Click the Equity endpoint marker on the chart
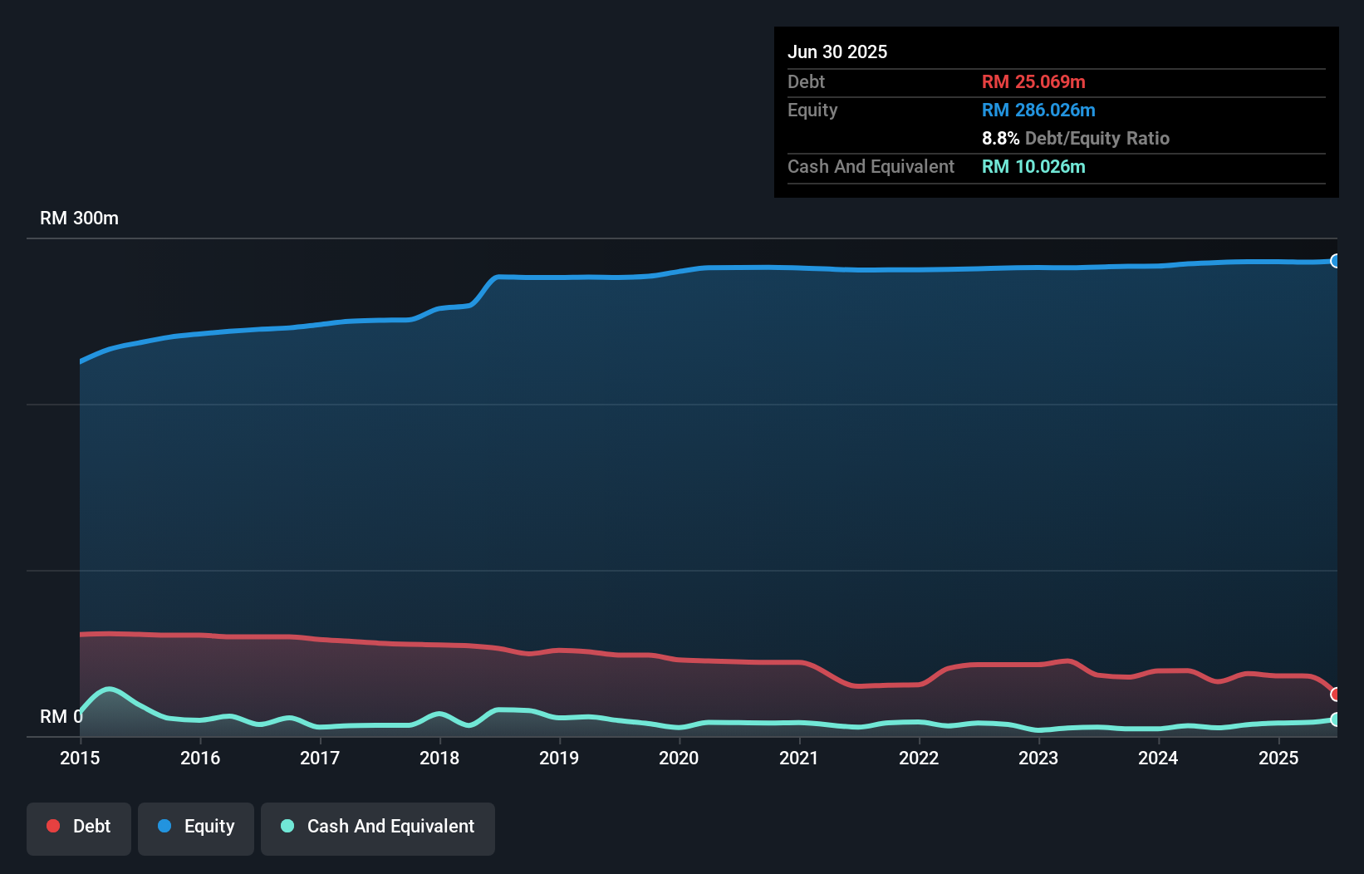Screen dimensions: 1364x874 tap(1336, 261)
